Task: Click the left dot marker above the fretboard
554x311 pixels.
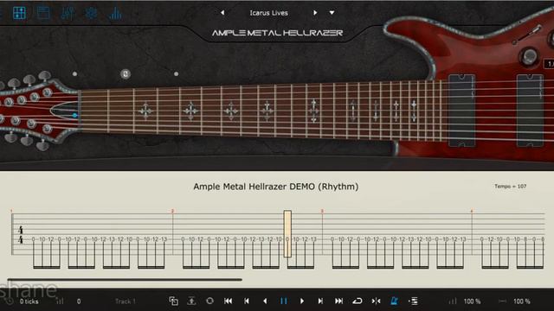Action: click(x=74, y=74)
